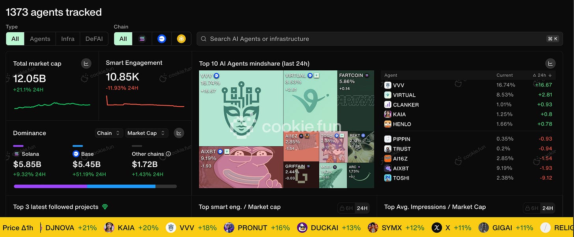Click the VIRTUAL agent avatar in the table

pyautogui.click(x=388, y=95)
